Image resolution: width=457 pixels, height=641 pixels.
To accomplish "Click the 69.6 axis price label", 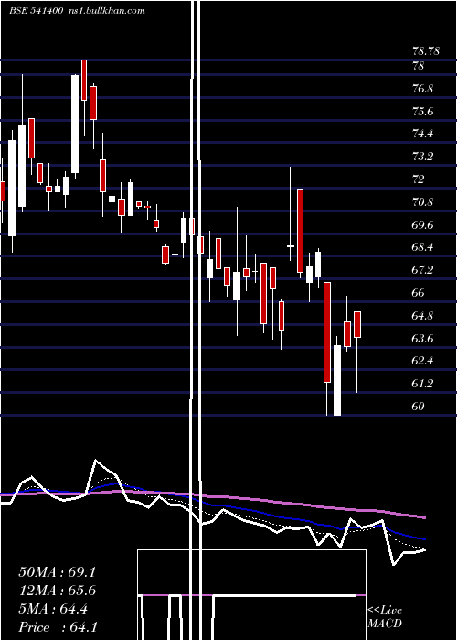I will [422, 225].
